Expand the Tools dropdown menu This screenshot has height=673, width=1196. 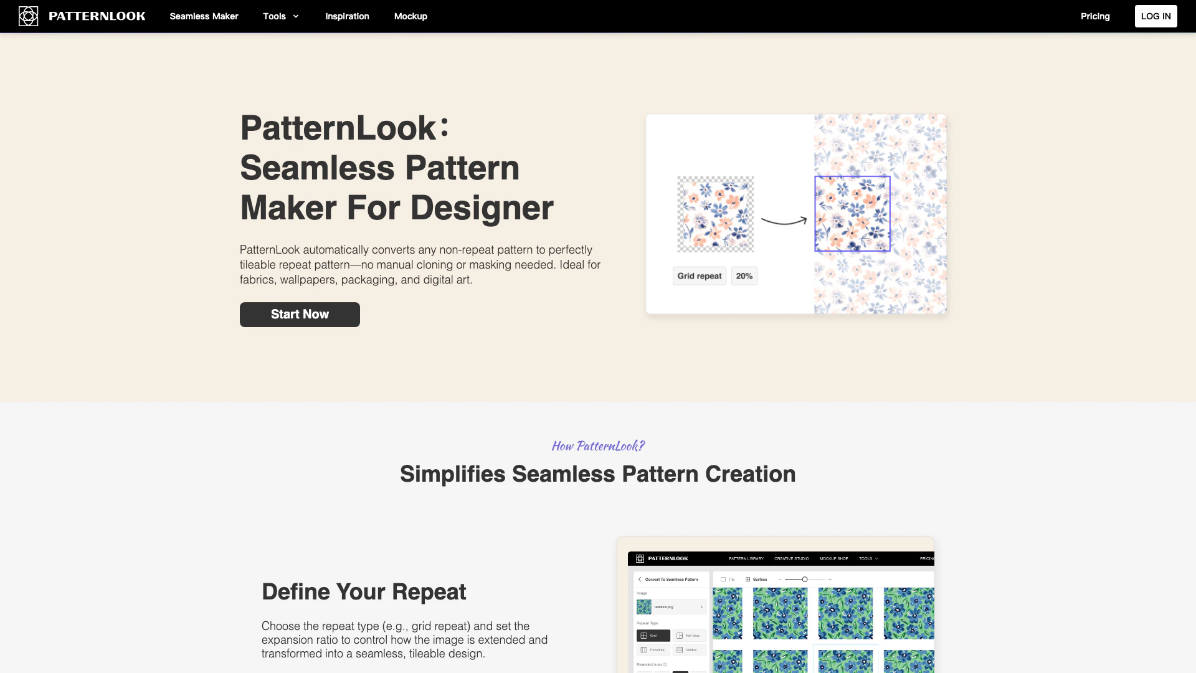[280, 16]
